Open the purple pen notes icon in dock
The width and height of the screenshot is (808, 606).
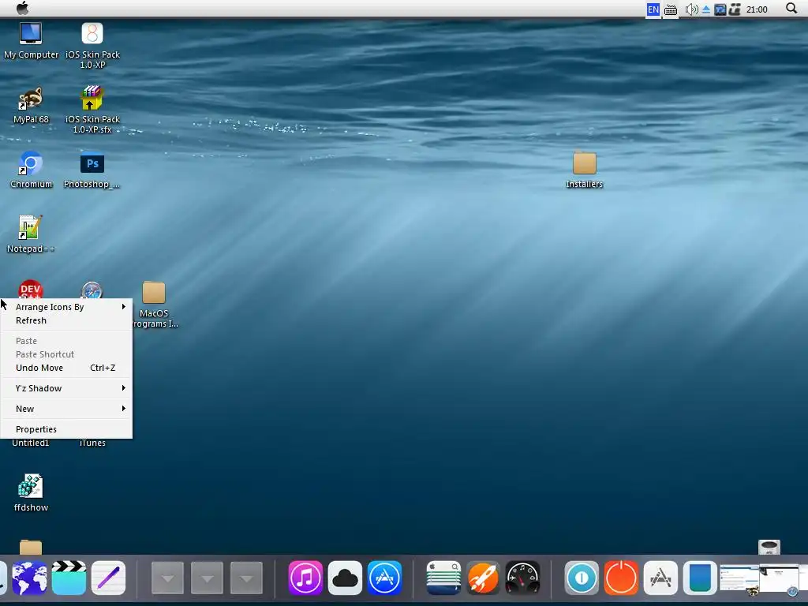(x=108, y=578)
